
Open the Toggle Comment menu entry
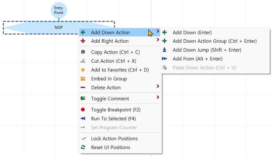tap(120, 99)
